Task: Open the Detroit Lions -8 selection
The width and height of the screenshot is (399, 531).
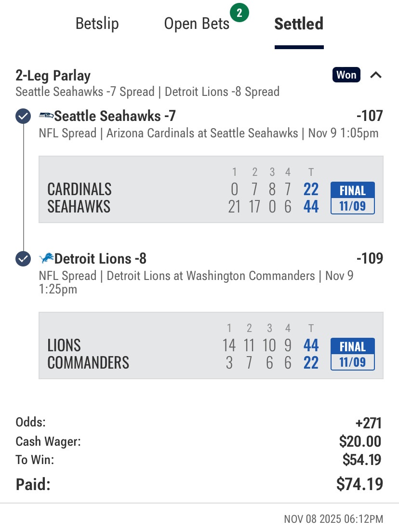Action: point(100,259)
